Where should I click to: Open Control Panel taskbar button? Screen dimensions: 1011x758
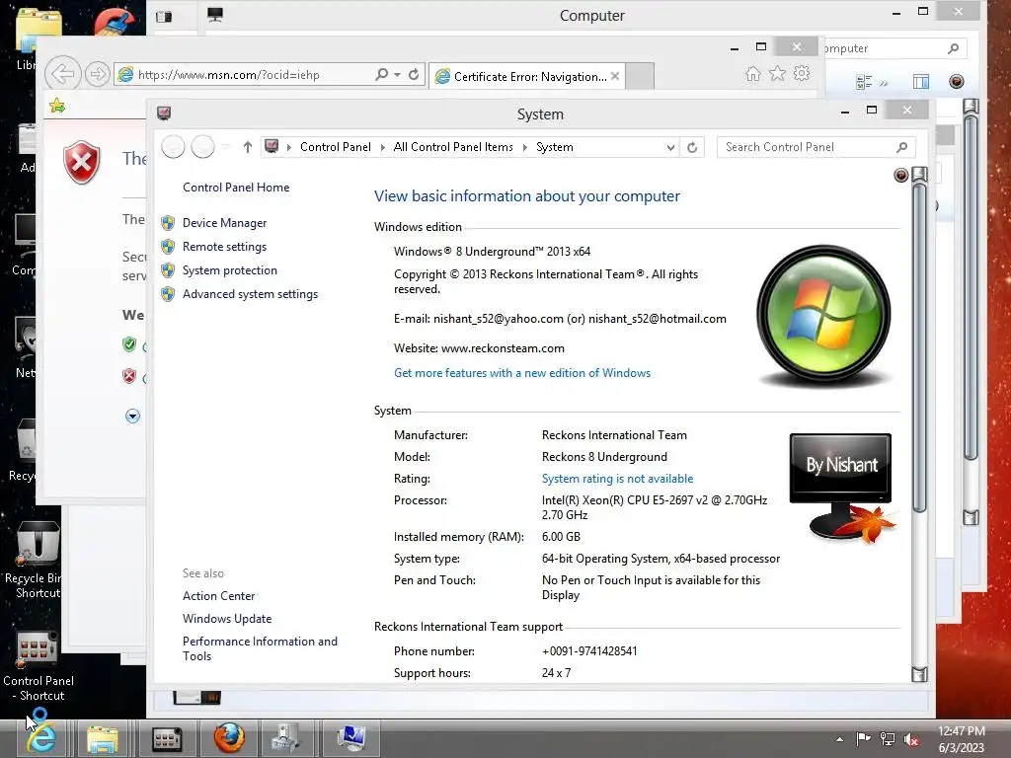pyautogui.click(x=166, y=738)
